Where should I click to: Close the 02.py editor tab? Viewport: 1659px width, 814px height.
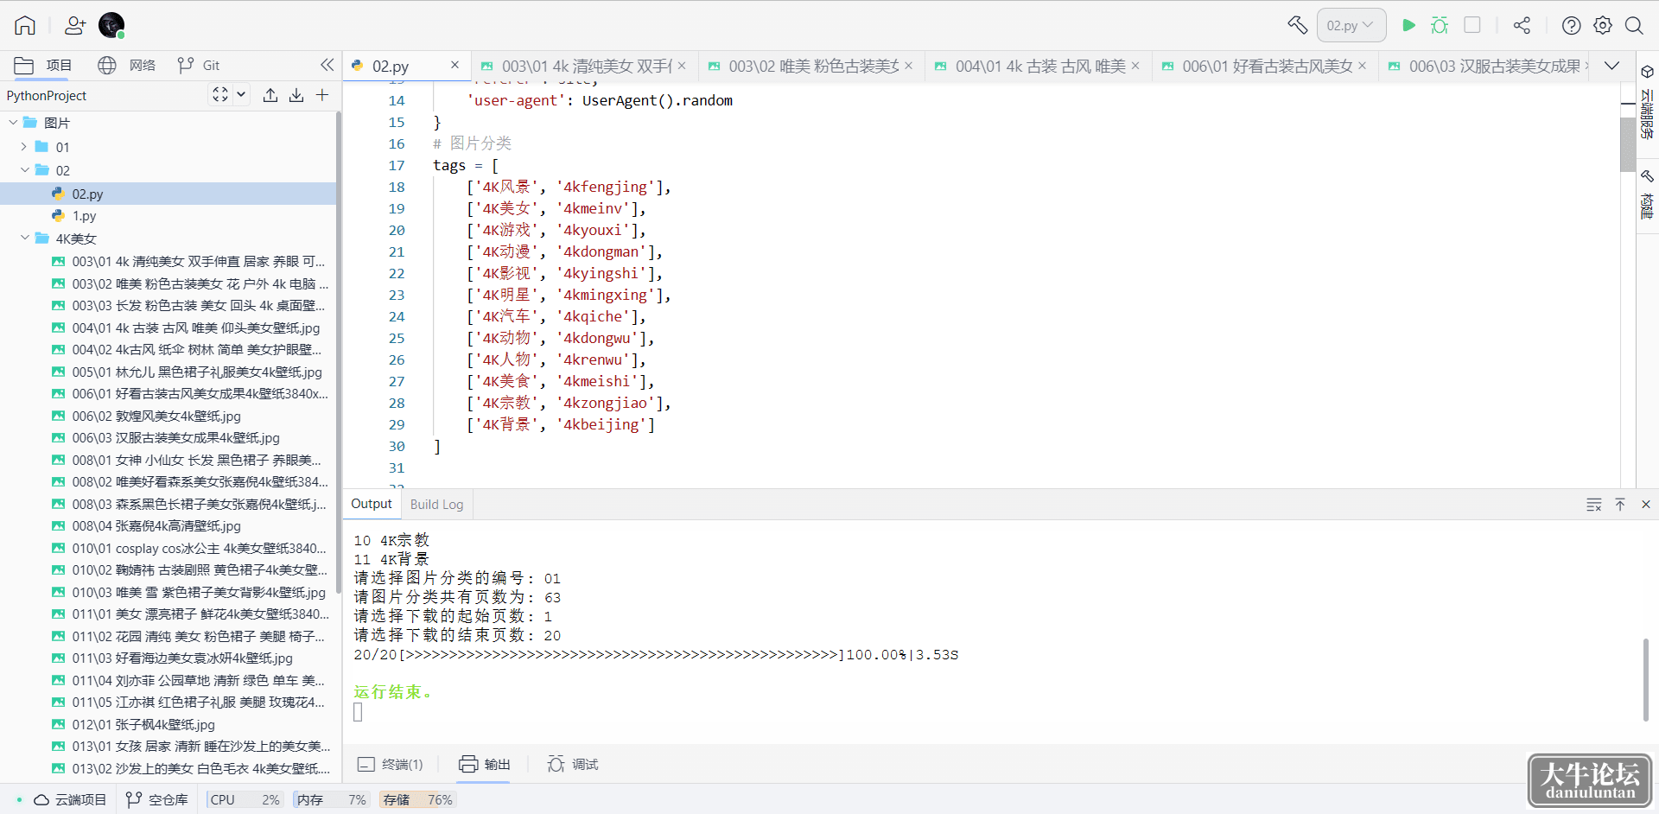click(455, 65)
